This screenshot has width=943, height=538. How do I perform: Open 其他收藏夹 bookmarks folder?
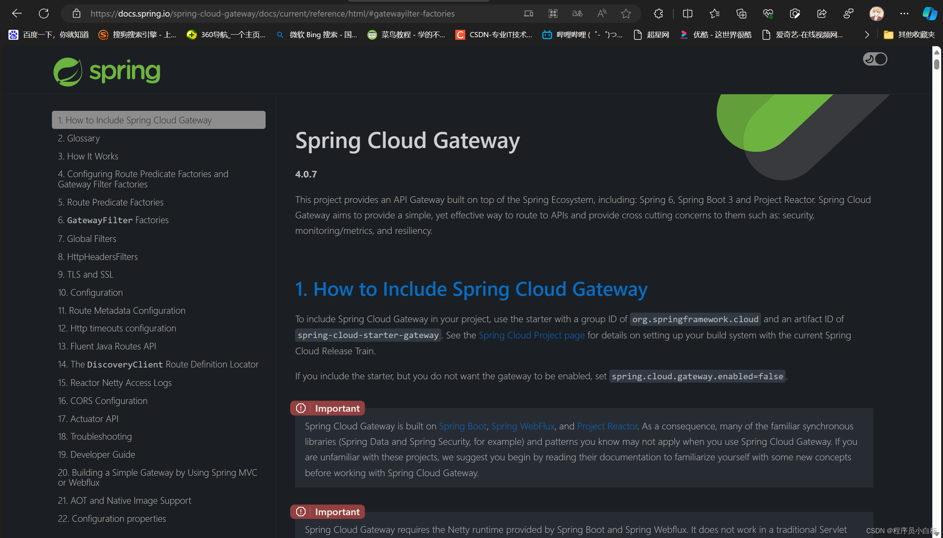909,35
